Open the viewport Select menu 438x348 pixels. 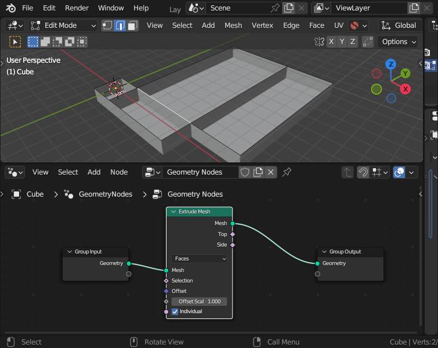[182, 26]
